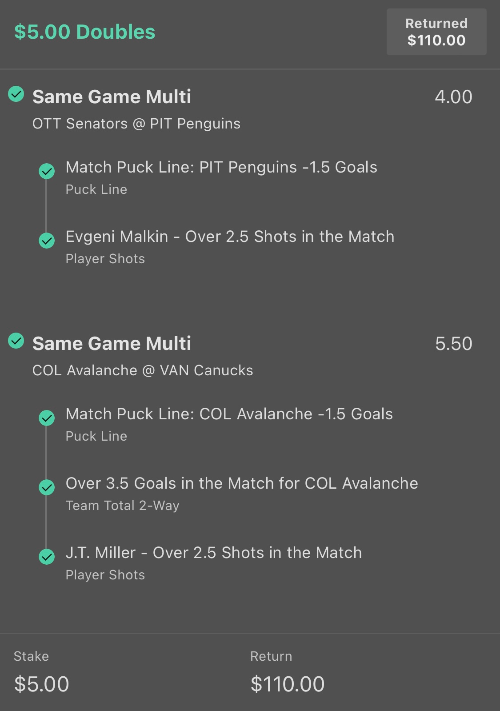This screenshot has height=711, width=500.
Task: Tap the Over 3.5 Goals COL Avalanche selection
Action: click(242, 483)
